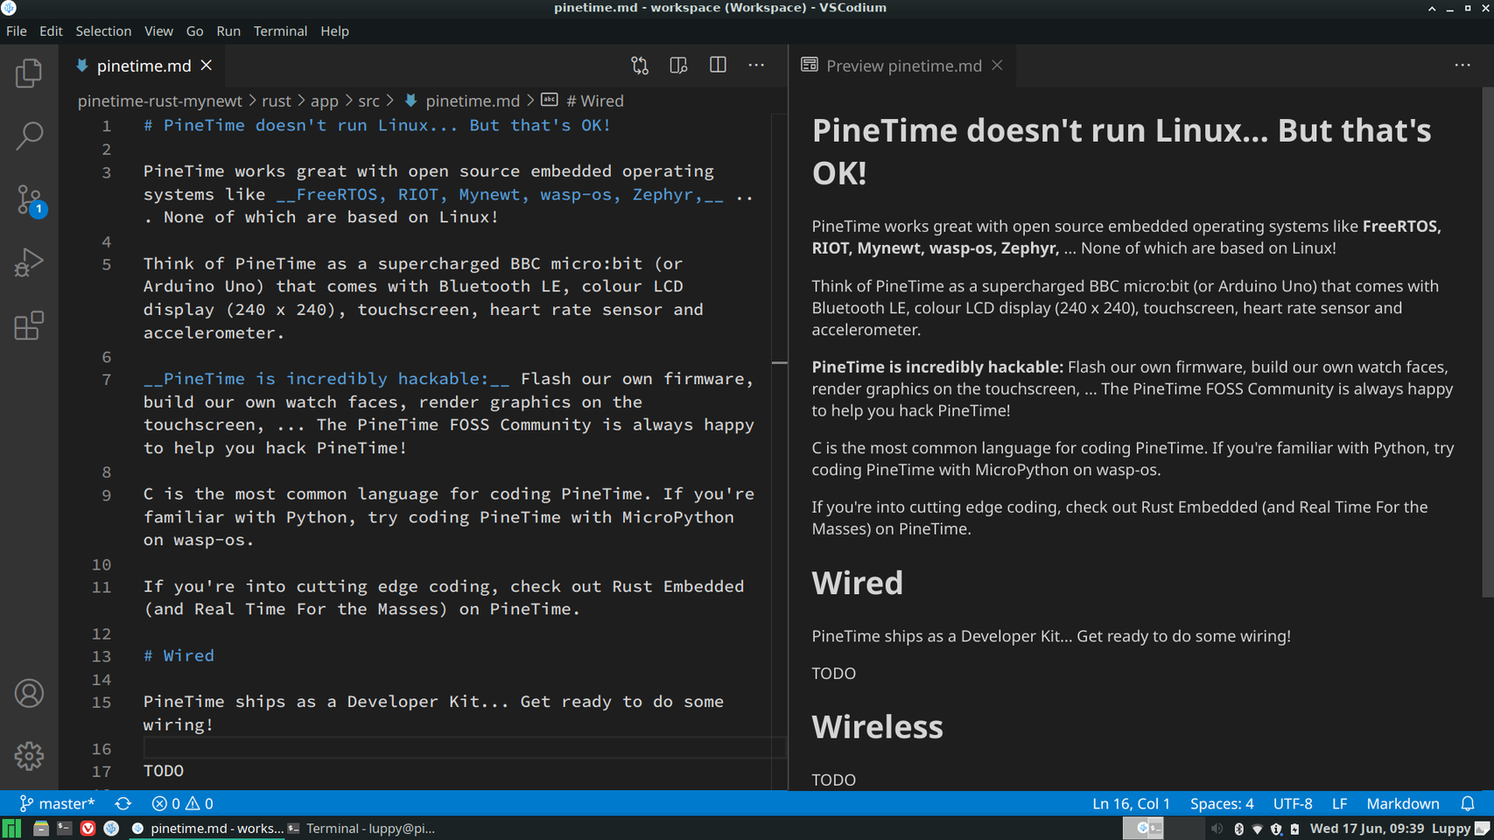Open editor More Actions ellipsis menu

coord(756,66)
